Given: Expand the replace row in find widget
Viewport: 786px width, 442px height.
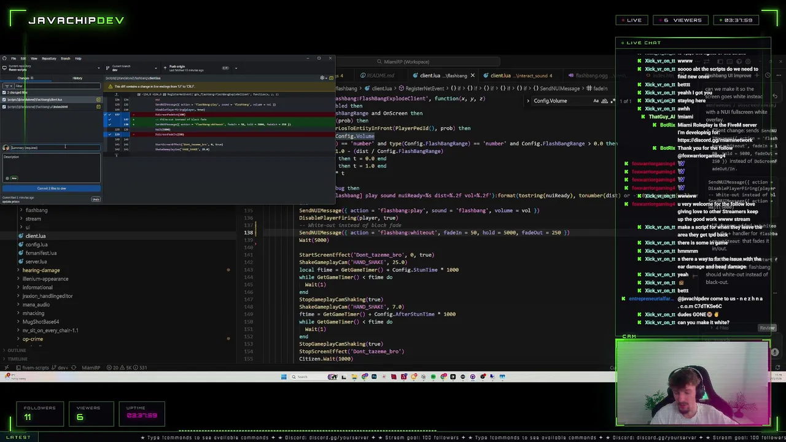Looking at the screenshot, I should point(528,101).
